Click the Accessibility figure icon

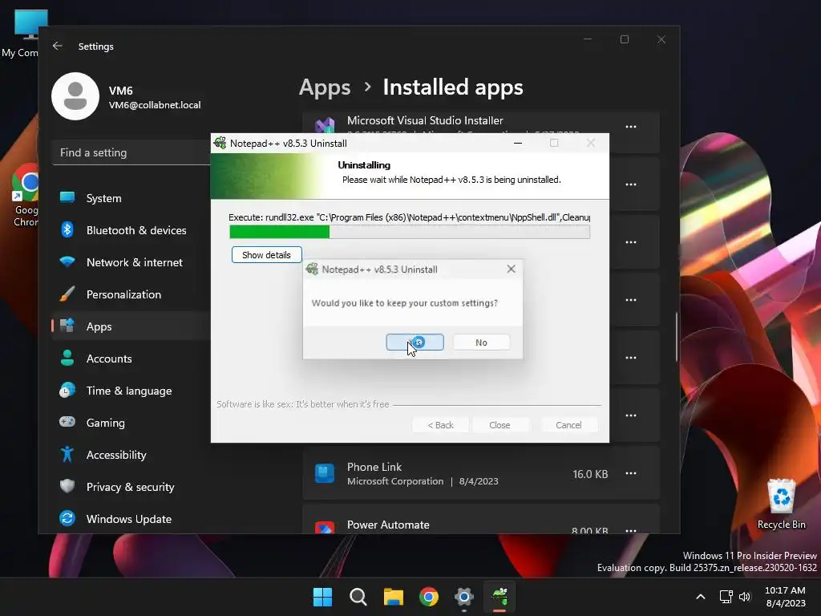[x=67, y=454]
